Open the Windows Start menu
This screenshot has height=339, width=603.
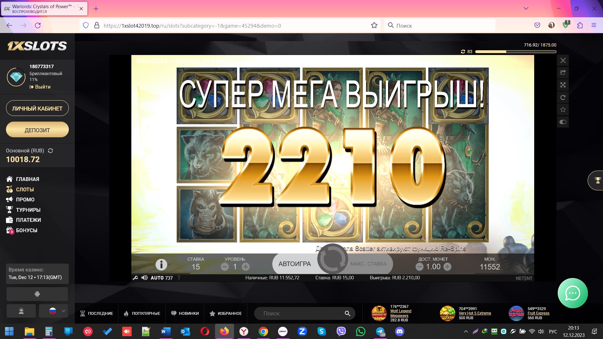(x=9, y=331)
